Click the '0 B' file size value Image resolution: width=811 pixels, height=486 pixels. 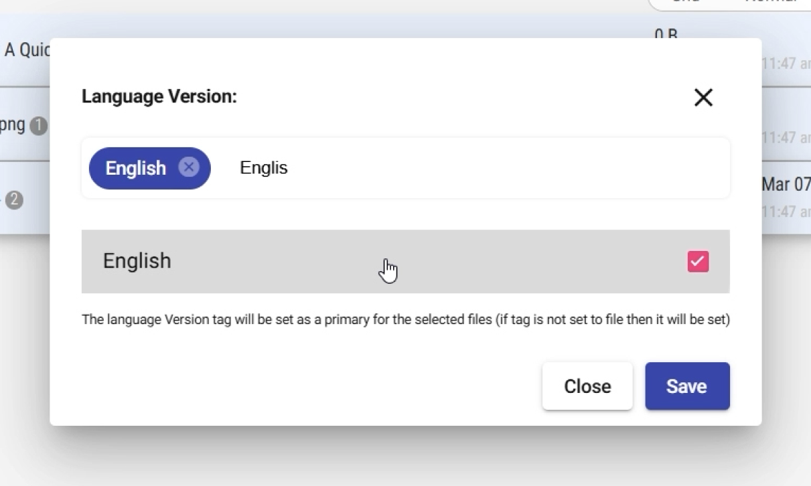pyautogui.click(x=666, y=33)
